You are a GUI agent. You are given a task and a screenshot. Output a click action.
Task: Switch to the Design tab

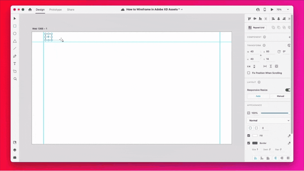(x=40, y=9)
